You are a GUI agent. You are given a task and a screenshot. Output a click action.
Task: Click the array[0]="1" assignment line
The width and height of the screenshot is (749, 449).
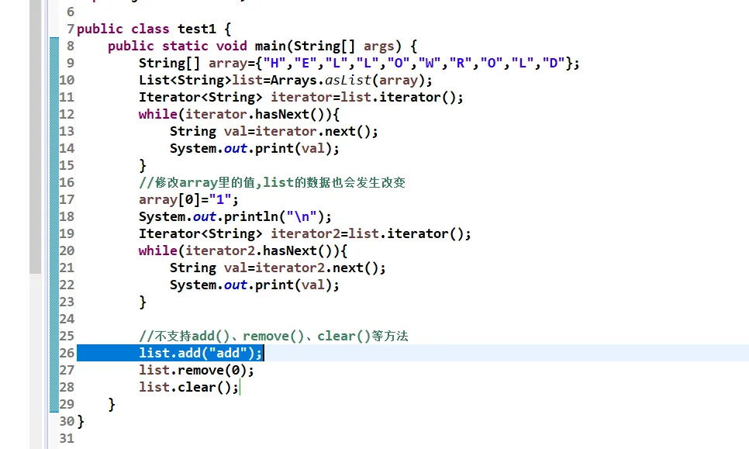click(x=188, y=199)
